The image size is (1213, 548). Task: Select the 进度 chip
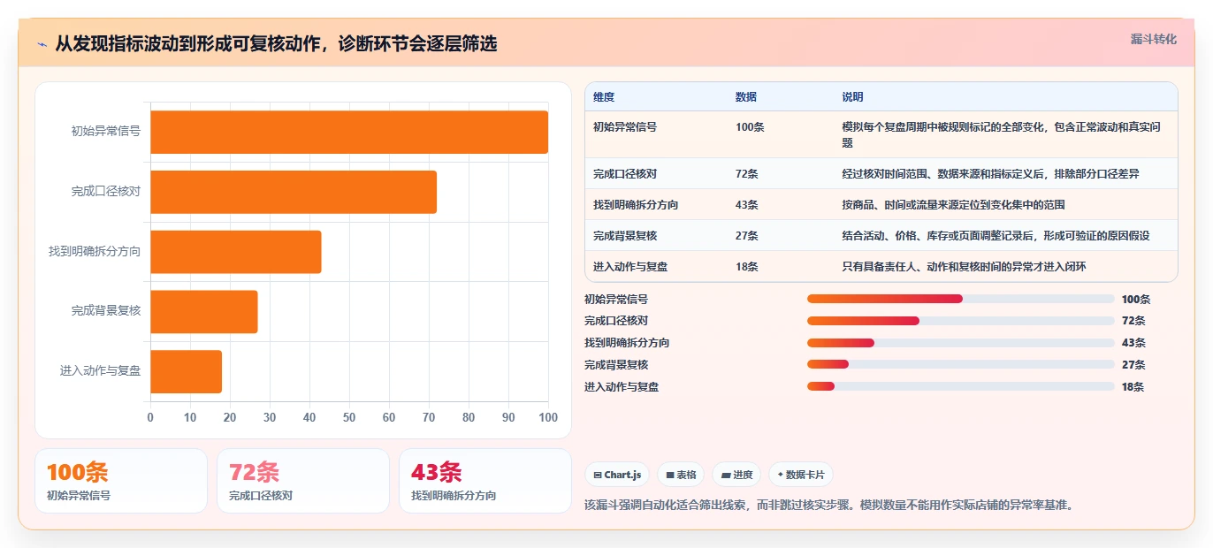(736, 475)
